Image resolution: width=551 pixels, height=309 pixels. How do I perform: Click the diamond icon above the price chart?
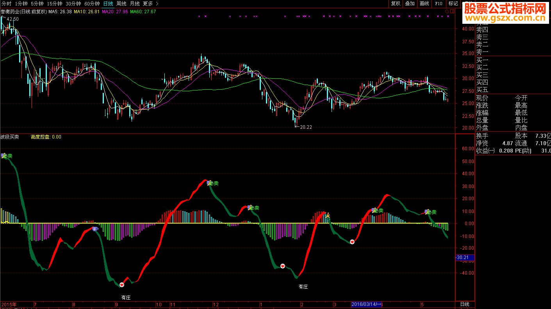(x=448, y=12)
